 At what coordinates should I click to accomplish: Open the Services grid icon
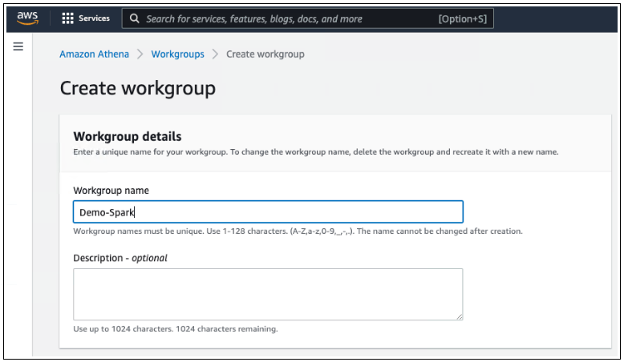[x=67, y=18]
